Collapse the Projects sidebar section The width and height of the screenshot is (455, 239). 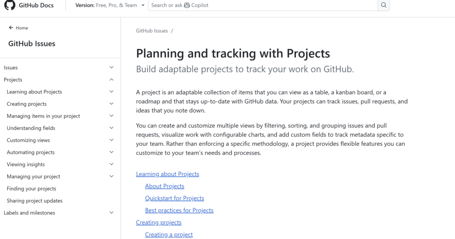(x=112, y=80)
